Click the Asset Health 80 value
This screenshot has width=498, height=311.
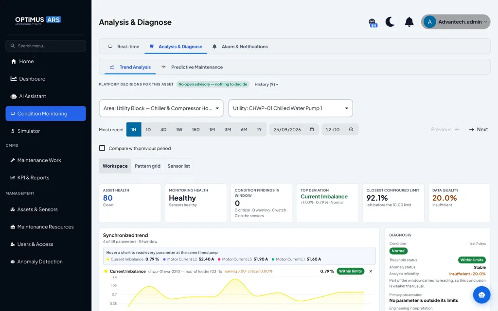tap(107, 198)
